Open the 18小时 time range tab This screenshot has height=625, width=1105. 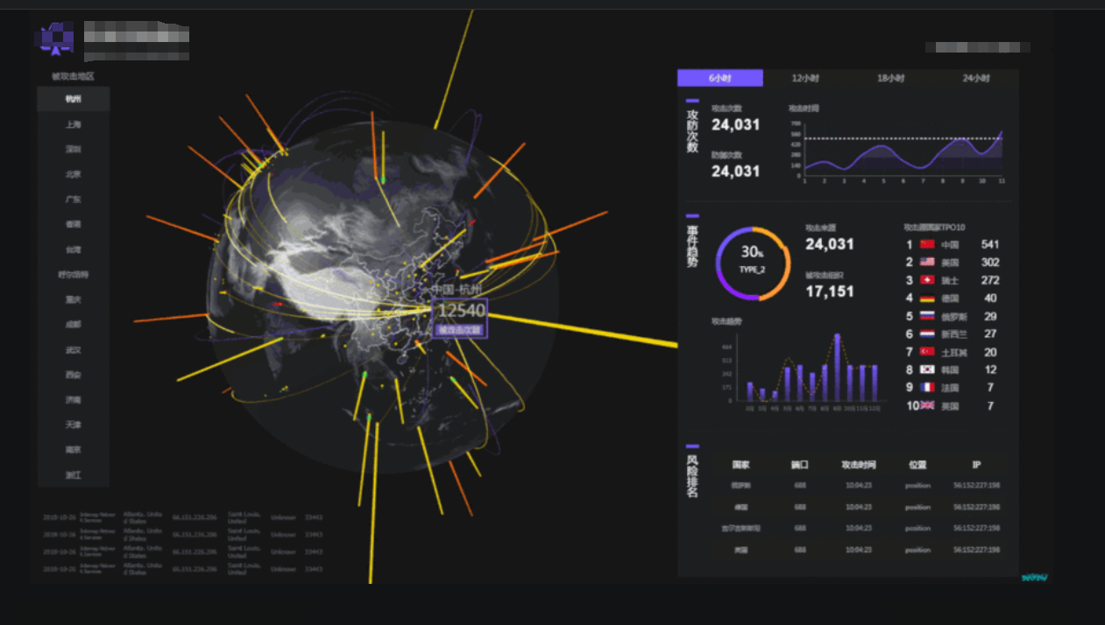tap(891, 79)
